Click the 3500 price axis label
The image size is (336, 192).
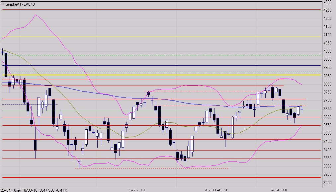click(x=327, y=133)
